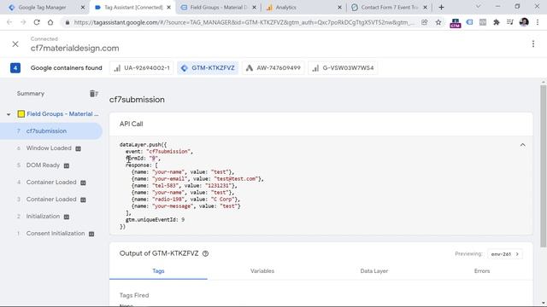The height and width of the screenshot is (307, 547).
Task: Select the DOM Ready event
Action: click(43, 165)
